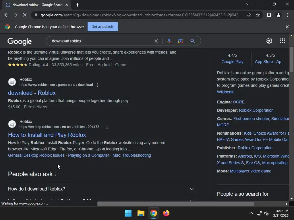
Task: Open Developer Roblox Corporation link
Action: click(x=256, y=110)
